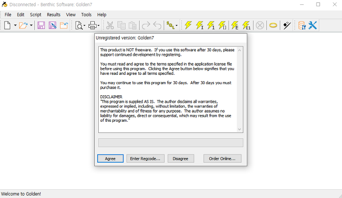Click the Enter Regcode... button
Viewport: 342px width, 198px height.
click(145, 158)
